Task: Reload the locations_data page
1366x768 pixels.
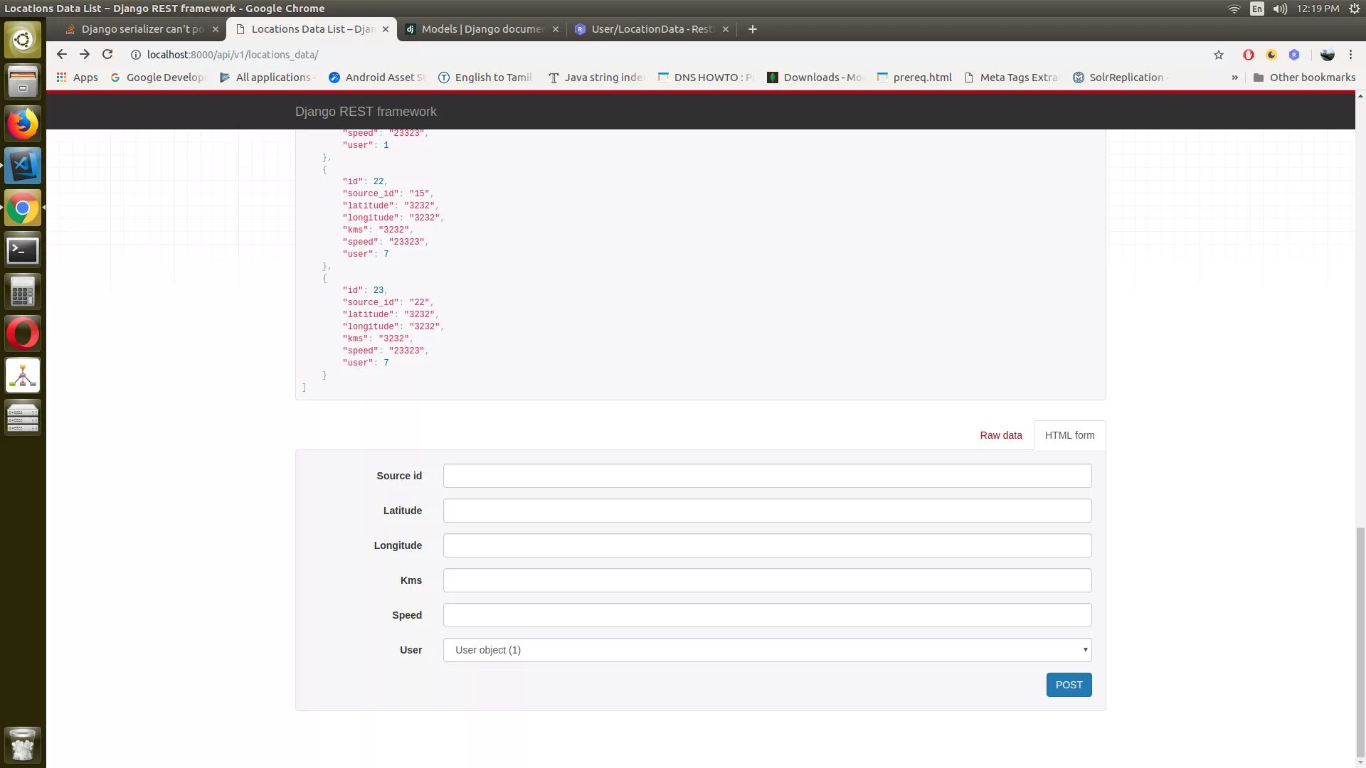Action: coord(107,54)
